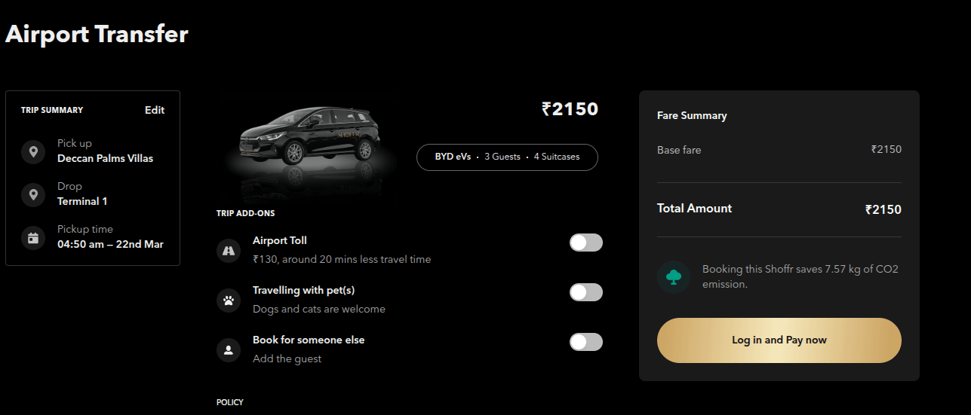Viewport: 971px width, 415px height.
Task: Edit the trip summary
Action: [155, 110]
